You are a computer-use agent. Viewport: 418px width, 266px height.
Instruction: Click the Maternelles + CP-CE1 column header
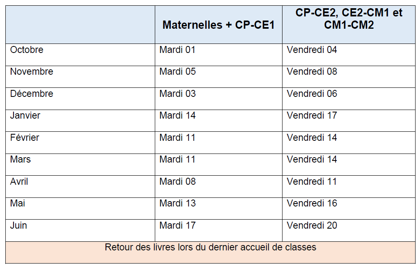click(218, 25)
